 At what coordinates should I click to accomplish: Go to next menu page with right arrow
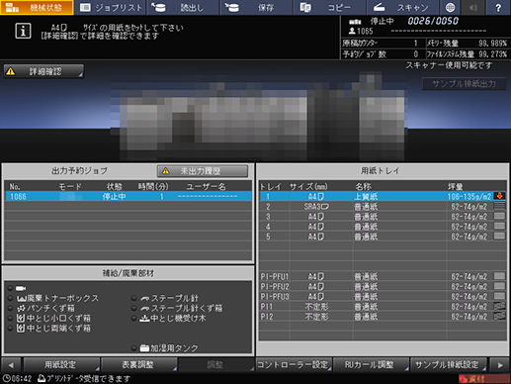pos(500,365)
